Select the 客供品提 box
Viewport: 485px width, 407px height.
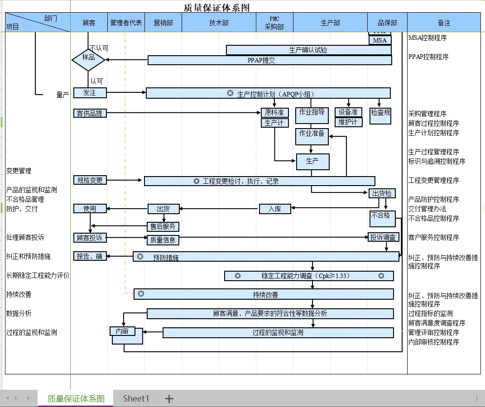[x=90, y=113]
